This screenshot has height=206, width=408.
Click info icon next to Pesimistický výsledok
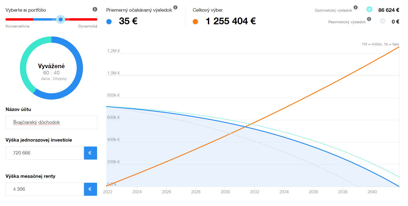click(x=369, y=19)
